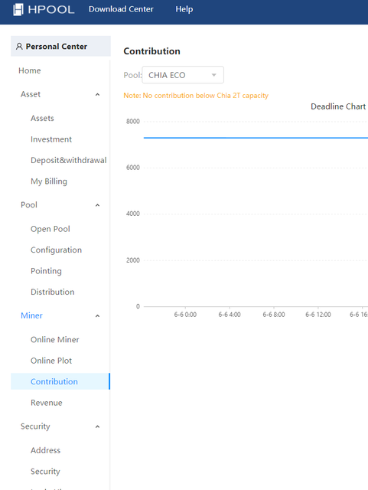
Task: Click the blue deadline line in the chart
Action: click(256, 138)
